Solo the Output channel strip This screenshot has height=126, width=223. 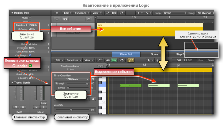(43, 107)
